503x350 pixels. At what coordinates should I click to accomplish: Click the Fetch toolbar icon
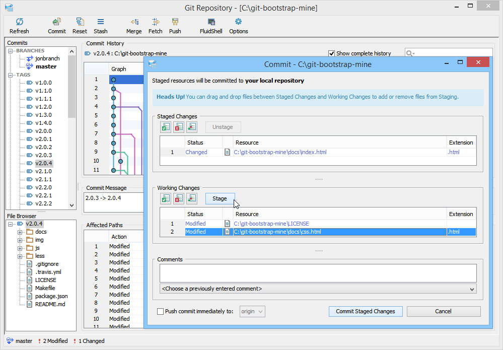(155, 22)
